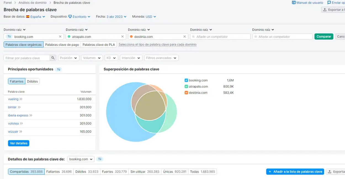Click the Manual de usuario book icon

(294, 3)
